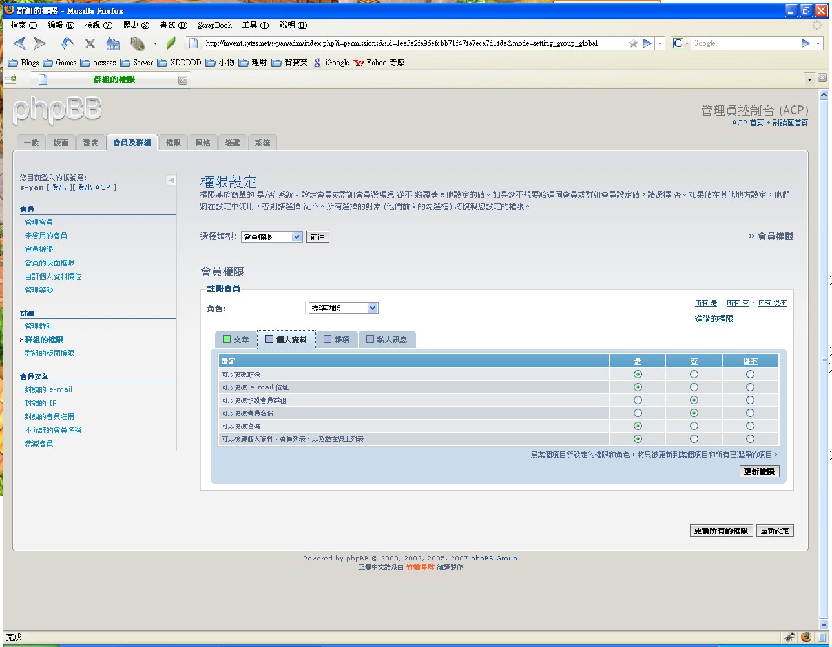Open the XDDDDD bookmarks folder
Screen dimensions: 832x647
click(179, 63)
